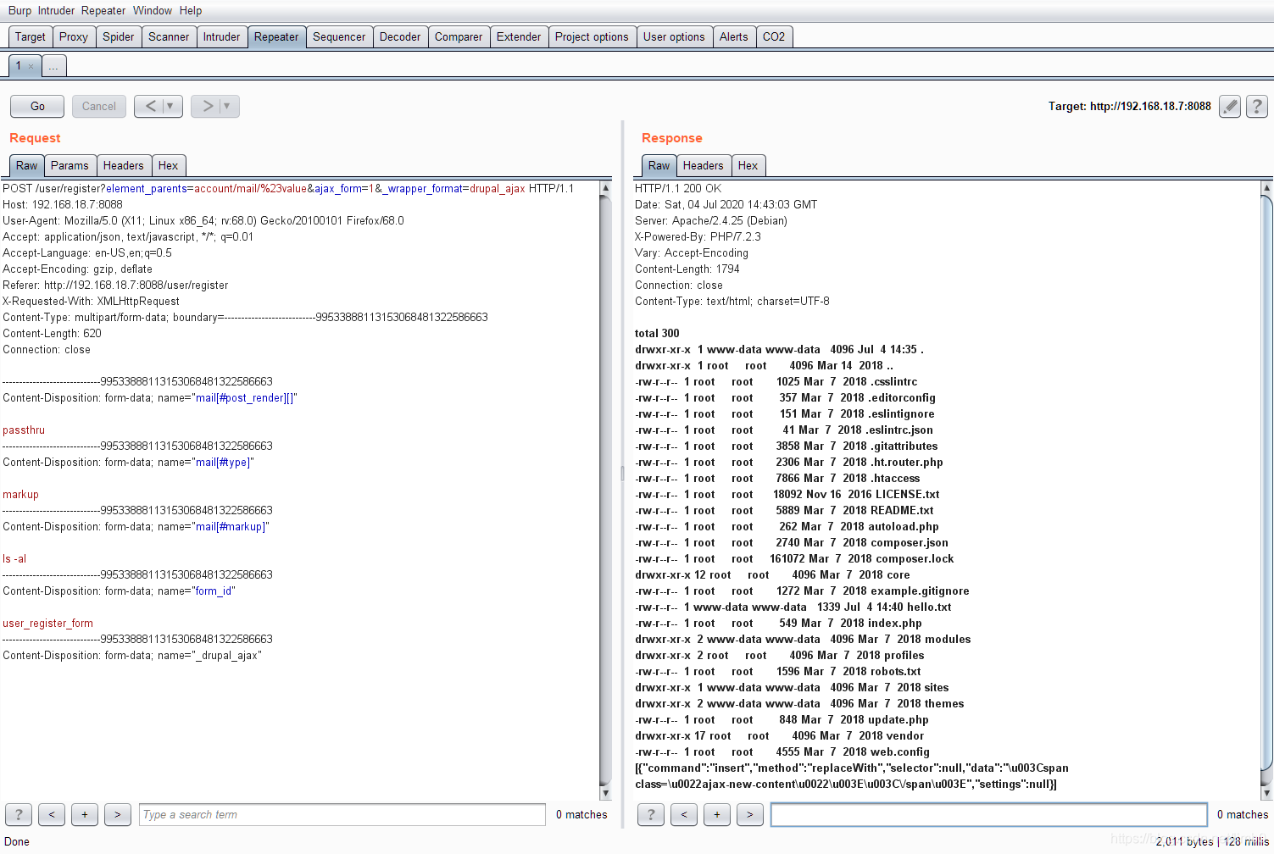This screenshot has width=1274, height=854.
Task: Open the Window menu
Action: (x=153, y=10)
